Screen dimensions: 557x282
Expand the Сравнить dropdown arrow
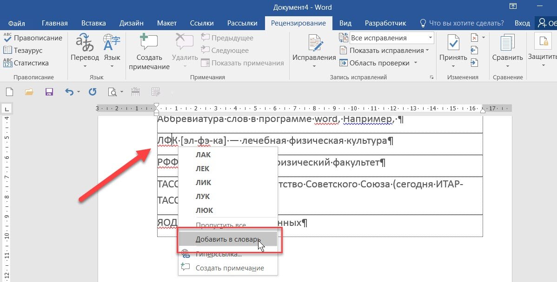(x=508, y=66)
